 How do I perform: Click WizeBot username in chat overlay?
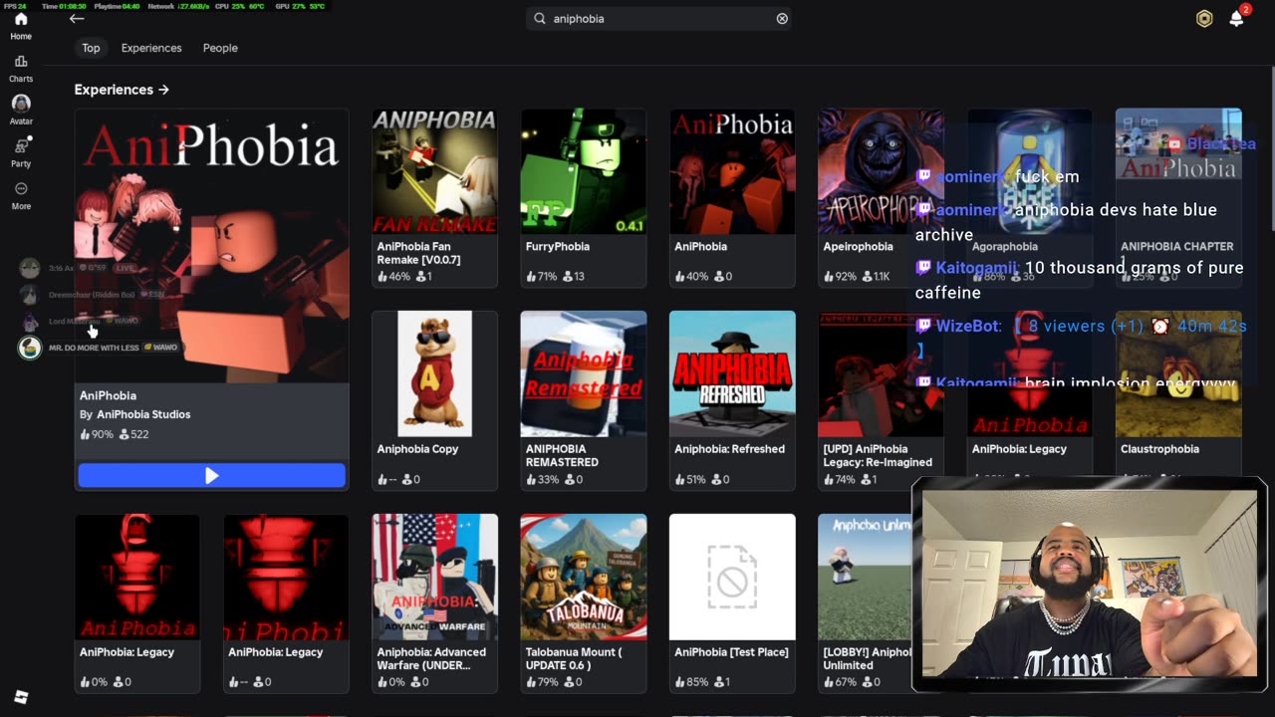968,326
